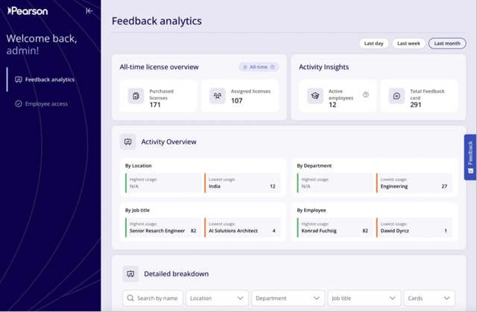The height and width of the screenshot is (312, 477).
Task: Click the Feedback analytics sidebar icon
Action: pos(19,80)
